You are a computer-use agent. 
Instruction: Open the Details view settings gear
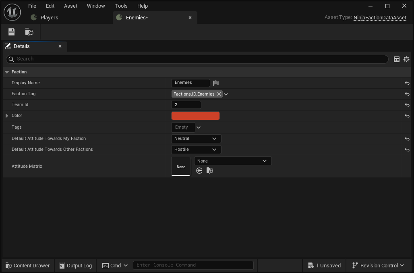pos(406,59)
